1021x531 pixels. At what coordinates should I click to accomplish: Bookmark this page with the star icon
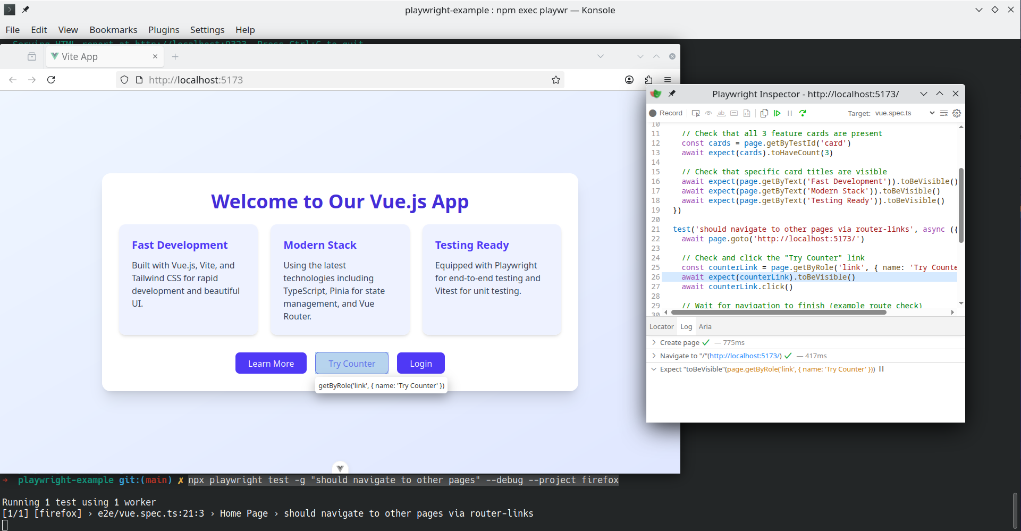click(x=555, y=80)
